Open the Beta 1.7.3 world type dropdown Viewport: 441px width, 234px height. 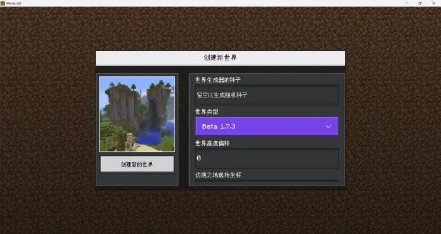[x=267, y=126]
